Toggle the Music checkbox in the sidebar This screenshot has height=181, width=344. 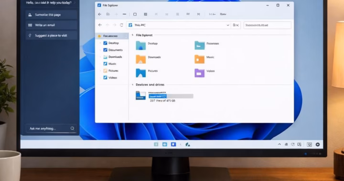(x=105, y=64)
